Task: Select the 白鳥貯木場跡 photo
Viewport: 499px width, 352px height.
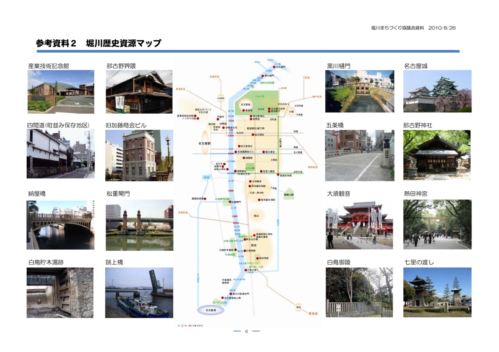Action: coord(60,293)
